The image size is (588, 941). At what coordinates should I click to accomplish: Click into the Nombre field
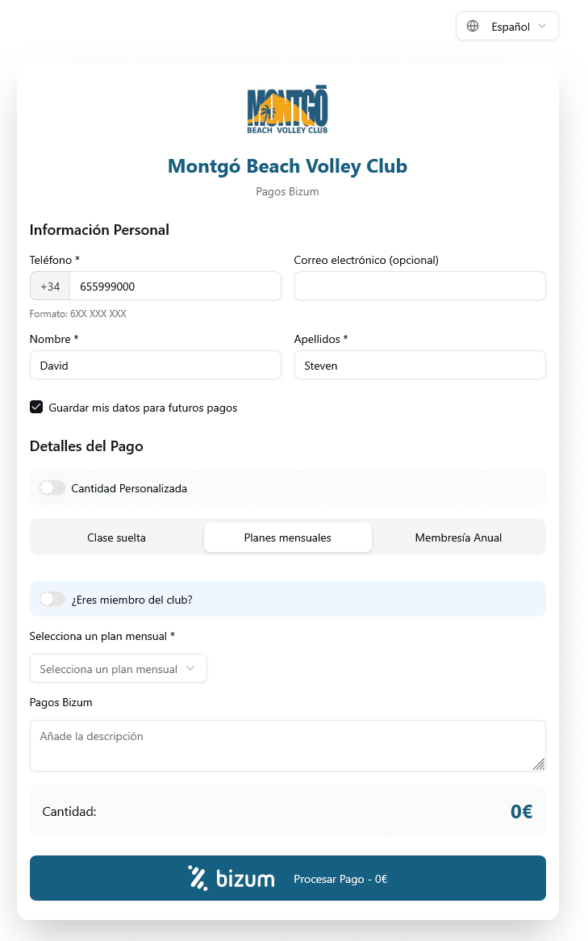tap(155, 366)
